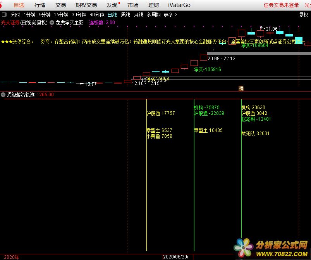Click the 沪股通 17757 entry
311x260 pixels.
tap(160, 113)
